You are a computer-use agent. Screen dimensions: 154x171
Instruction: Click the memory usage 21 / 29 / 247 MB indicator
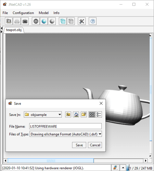click(140, 168)
